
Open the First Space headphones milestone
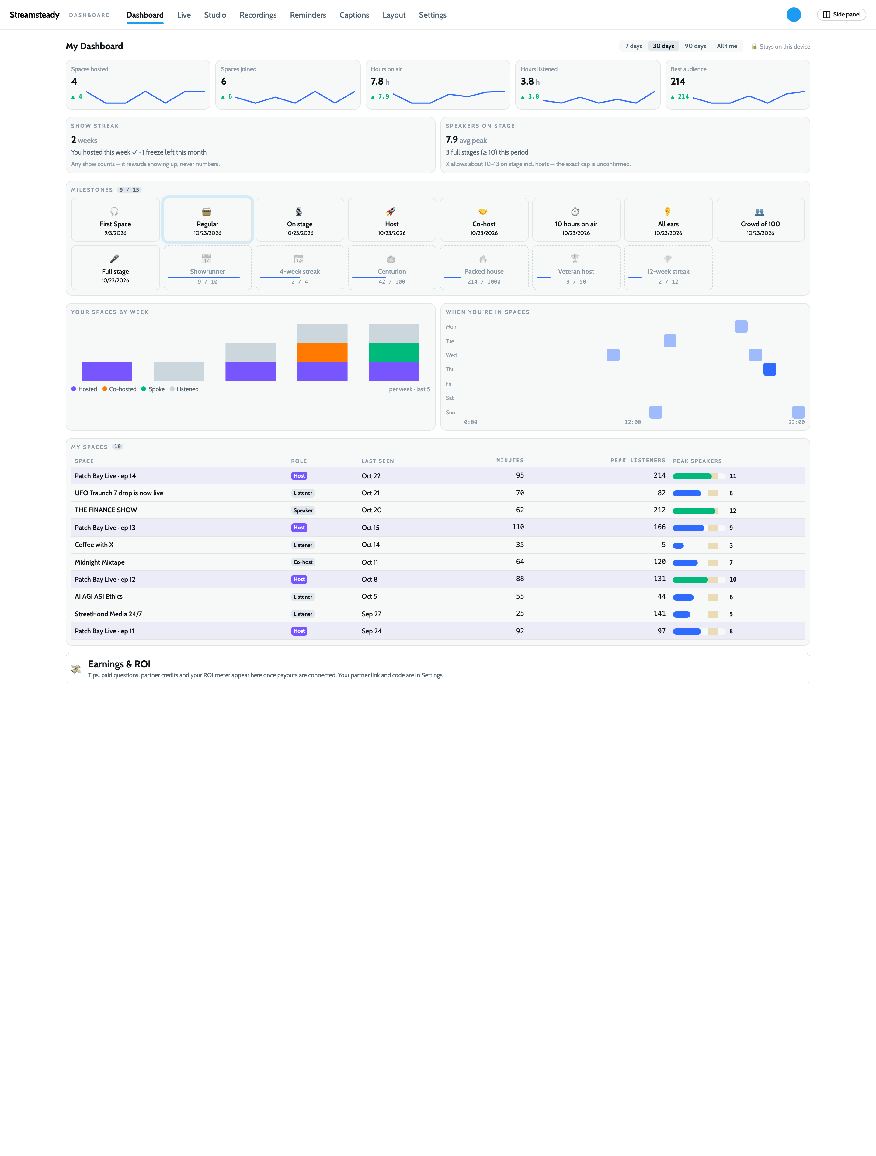tap(115, 220)
